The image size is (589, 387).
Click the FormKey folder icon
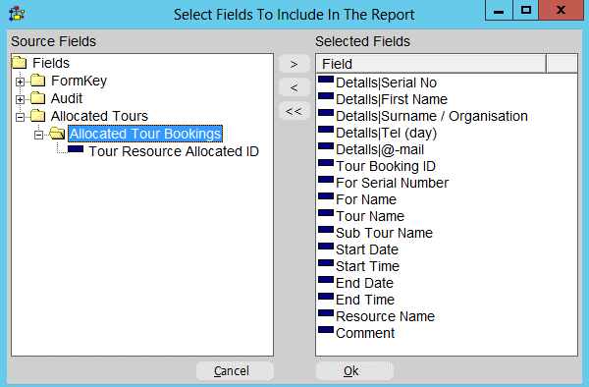point(38,81)
